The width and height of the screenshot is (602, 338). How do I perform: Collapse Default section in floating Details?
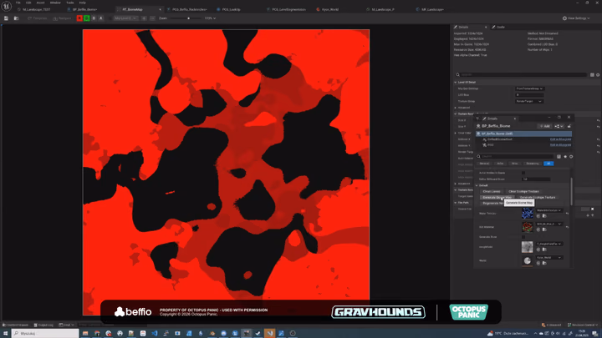point(477,185)
